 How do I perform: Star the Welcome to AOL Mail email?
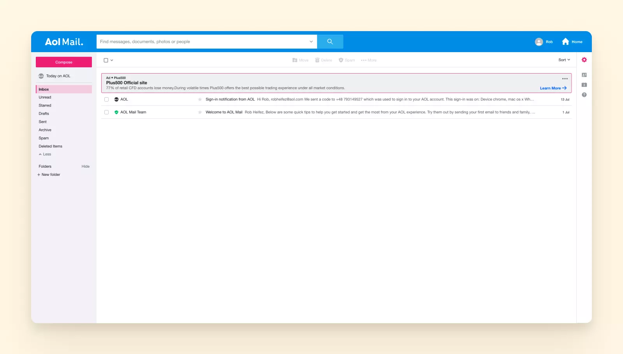pyautogui.click(x=200, y=112)
